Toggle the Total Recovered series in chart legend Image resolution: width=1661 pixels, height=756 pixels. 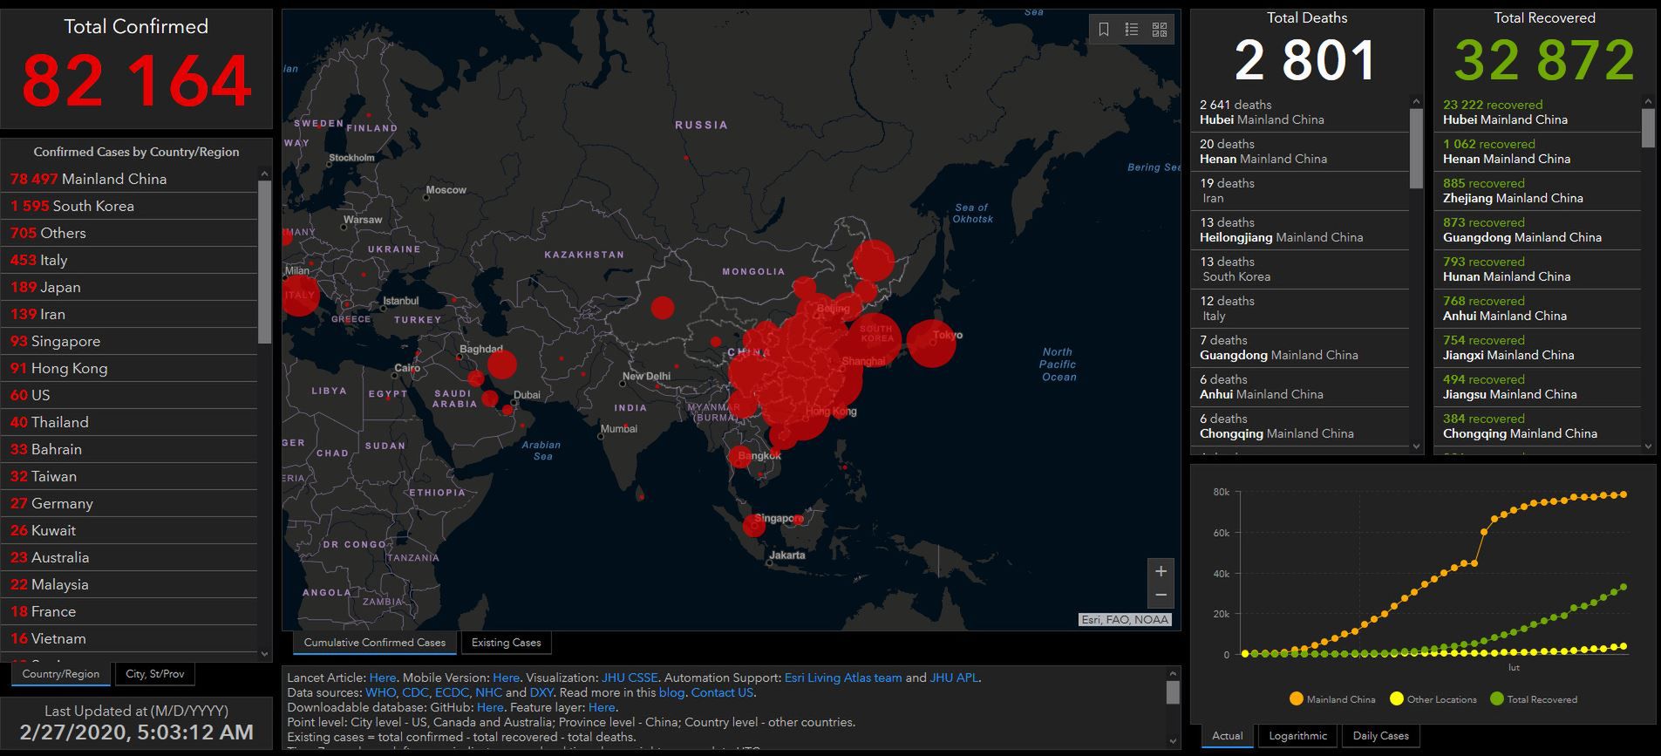[1534, 699]
